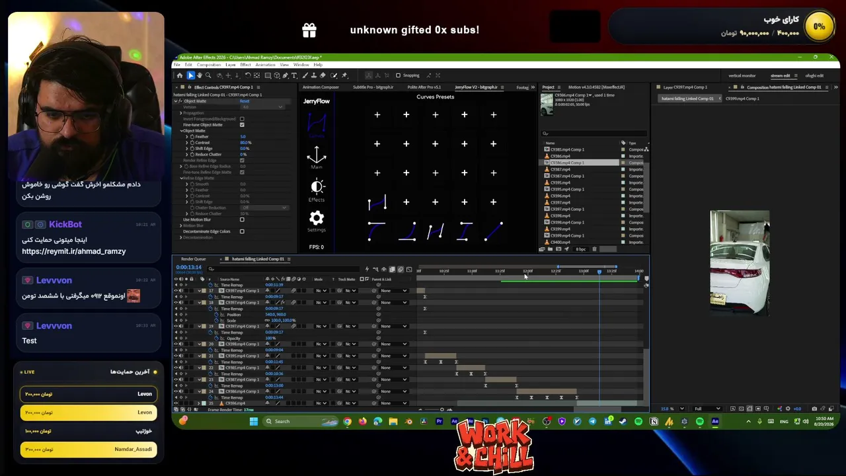Delete selected item with Project trash icon

coord(594,249)
